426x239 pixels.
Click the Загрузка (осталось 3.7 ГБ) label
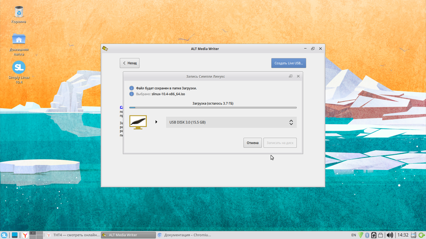(213, 104)
